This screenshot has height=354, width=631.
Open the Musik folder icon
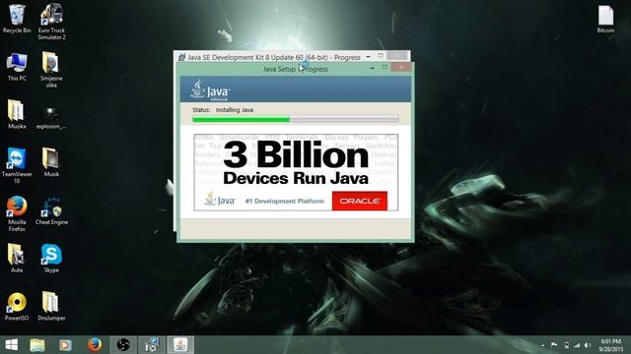[51, 162]
